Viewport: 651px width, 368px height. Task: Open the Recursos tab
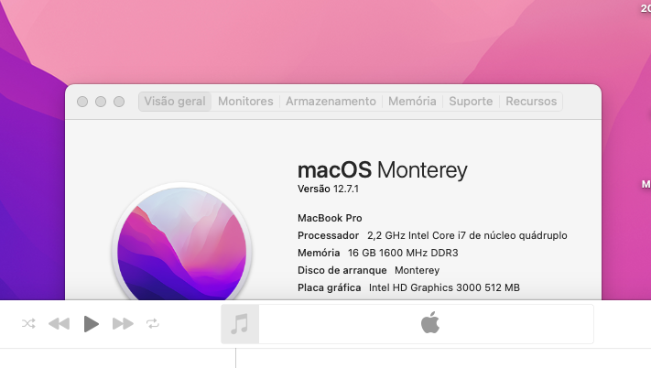[x=531, y=102]
